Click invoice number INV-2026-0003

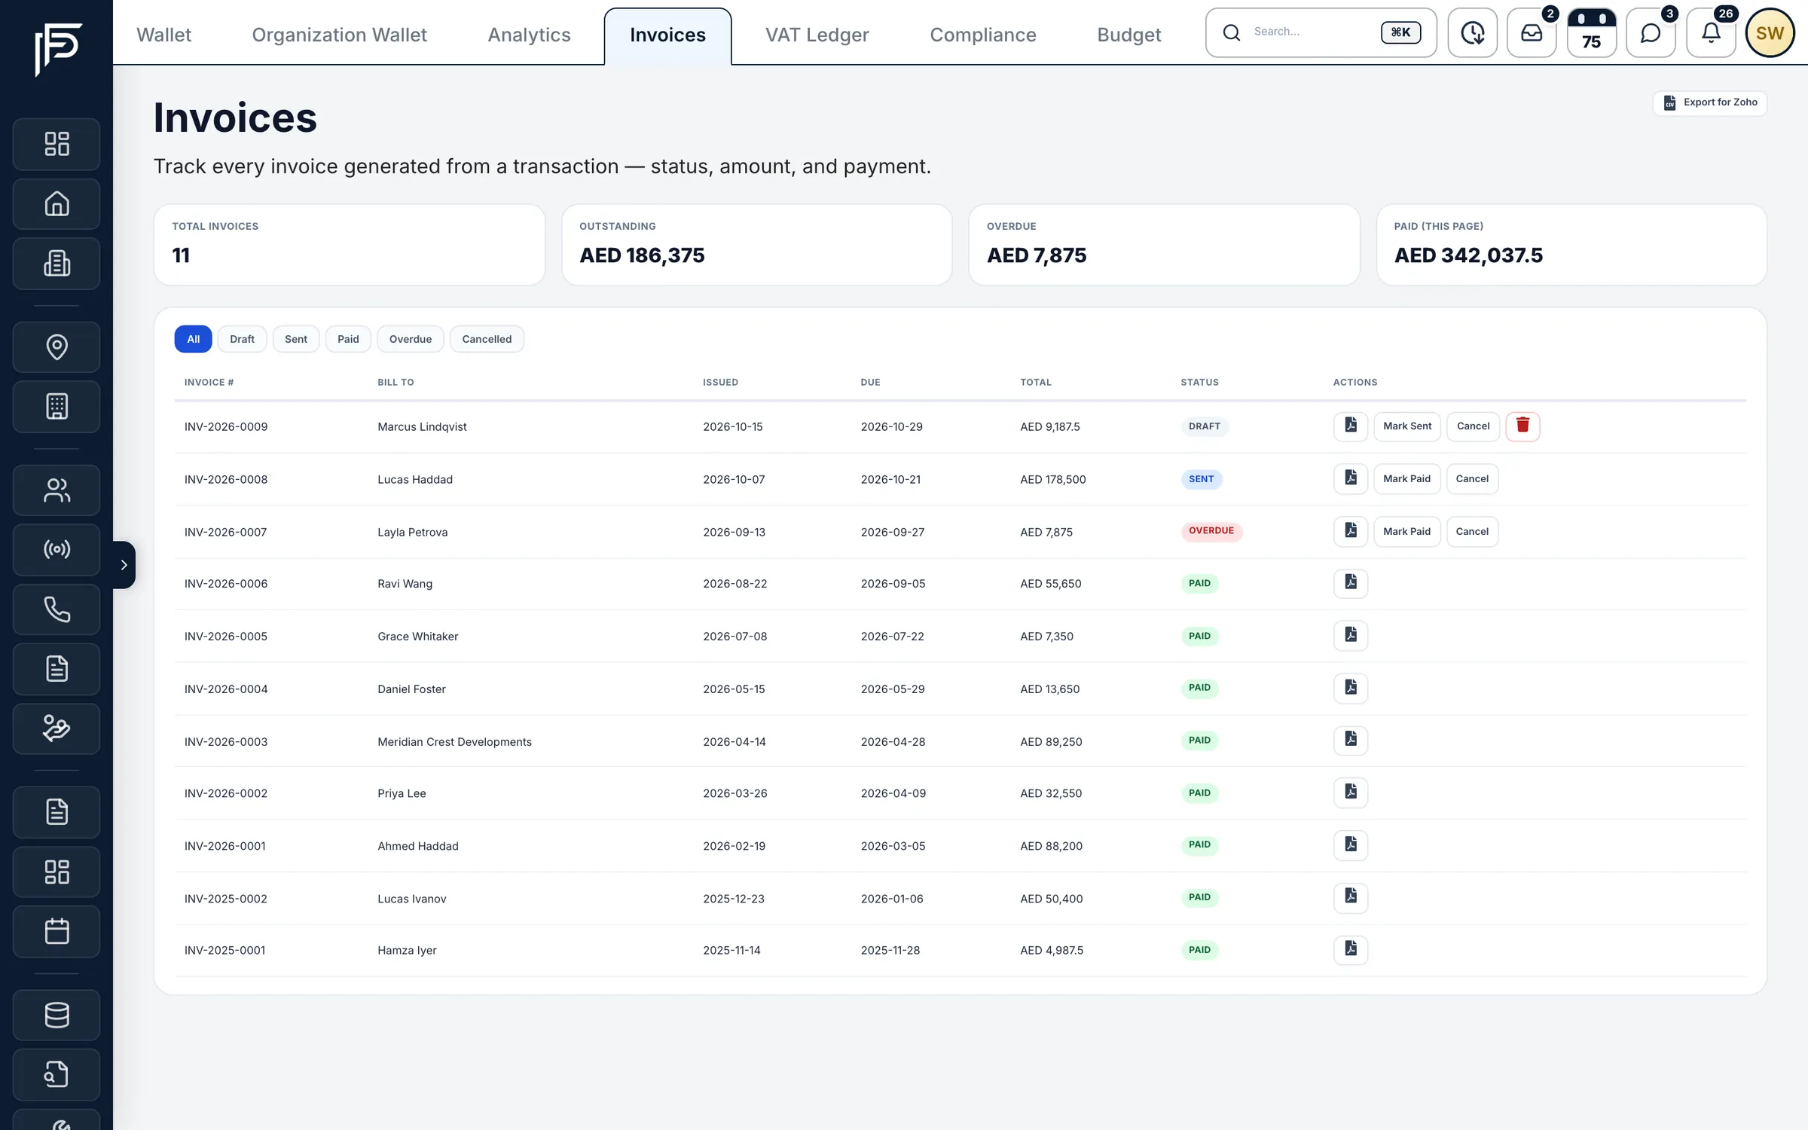(x=226, y=741)
